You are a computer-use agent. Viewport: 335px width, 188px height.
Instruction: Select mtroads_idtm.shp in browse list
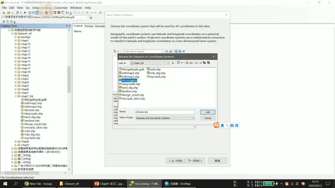point(132,99)
